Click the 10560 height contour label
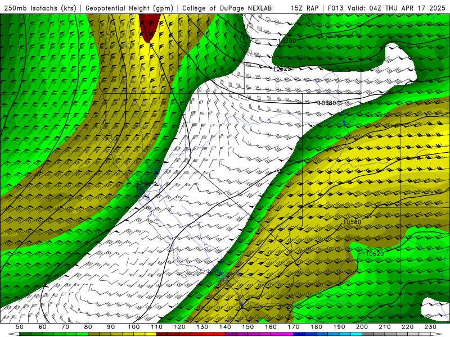Viewport: 450px width, 337px height. point(352,222)
